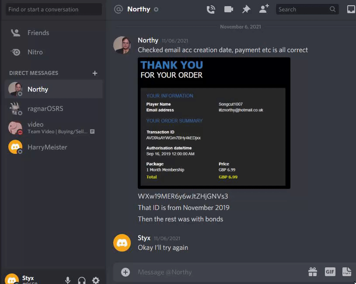Open the Friends page
Viewport: 356px width, 284px height.
(54, 33)
